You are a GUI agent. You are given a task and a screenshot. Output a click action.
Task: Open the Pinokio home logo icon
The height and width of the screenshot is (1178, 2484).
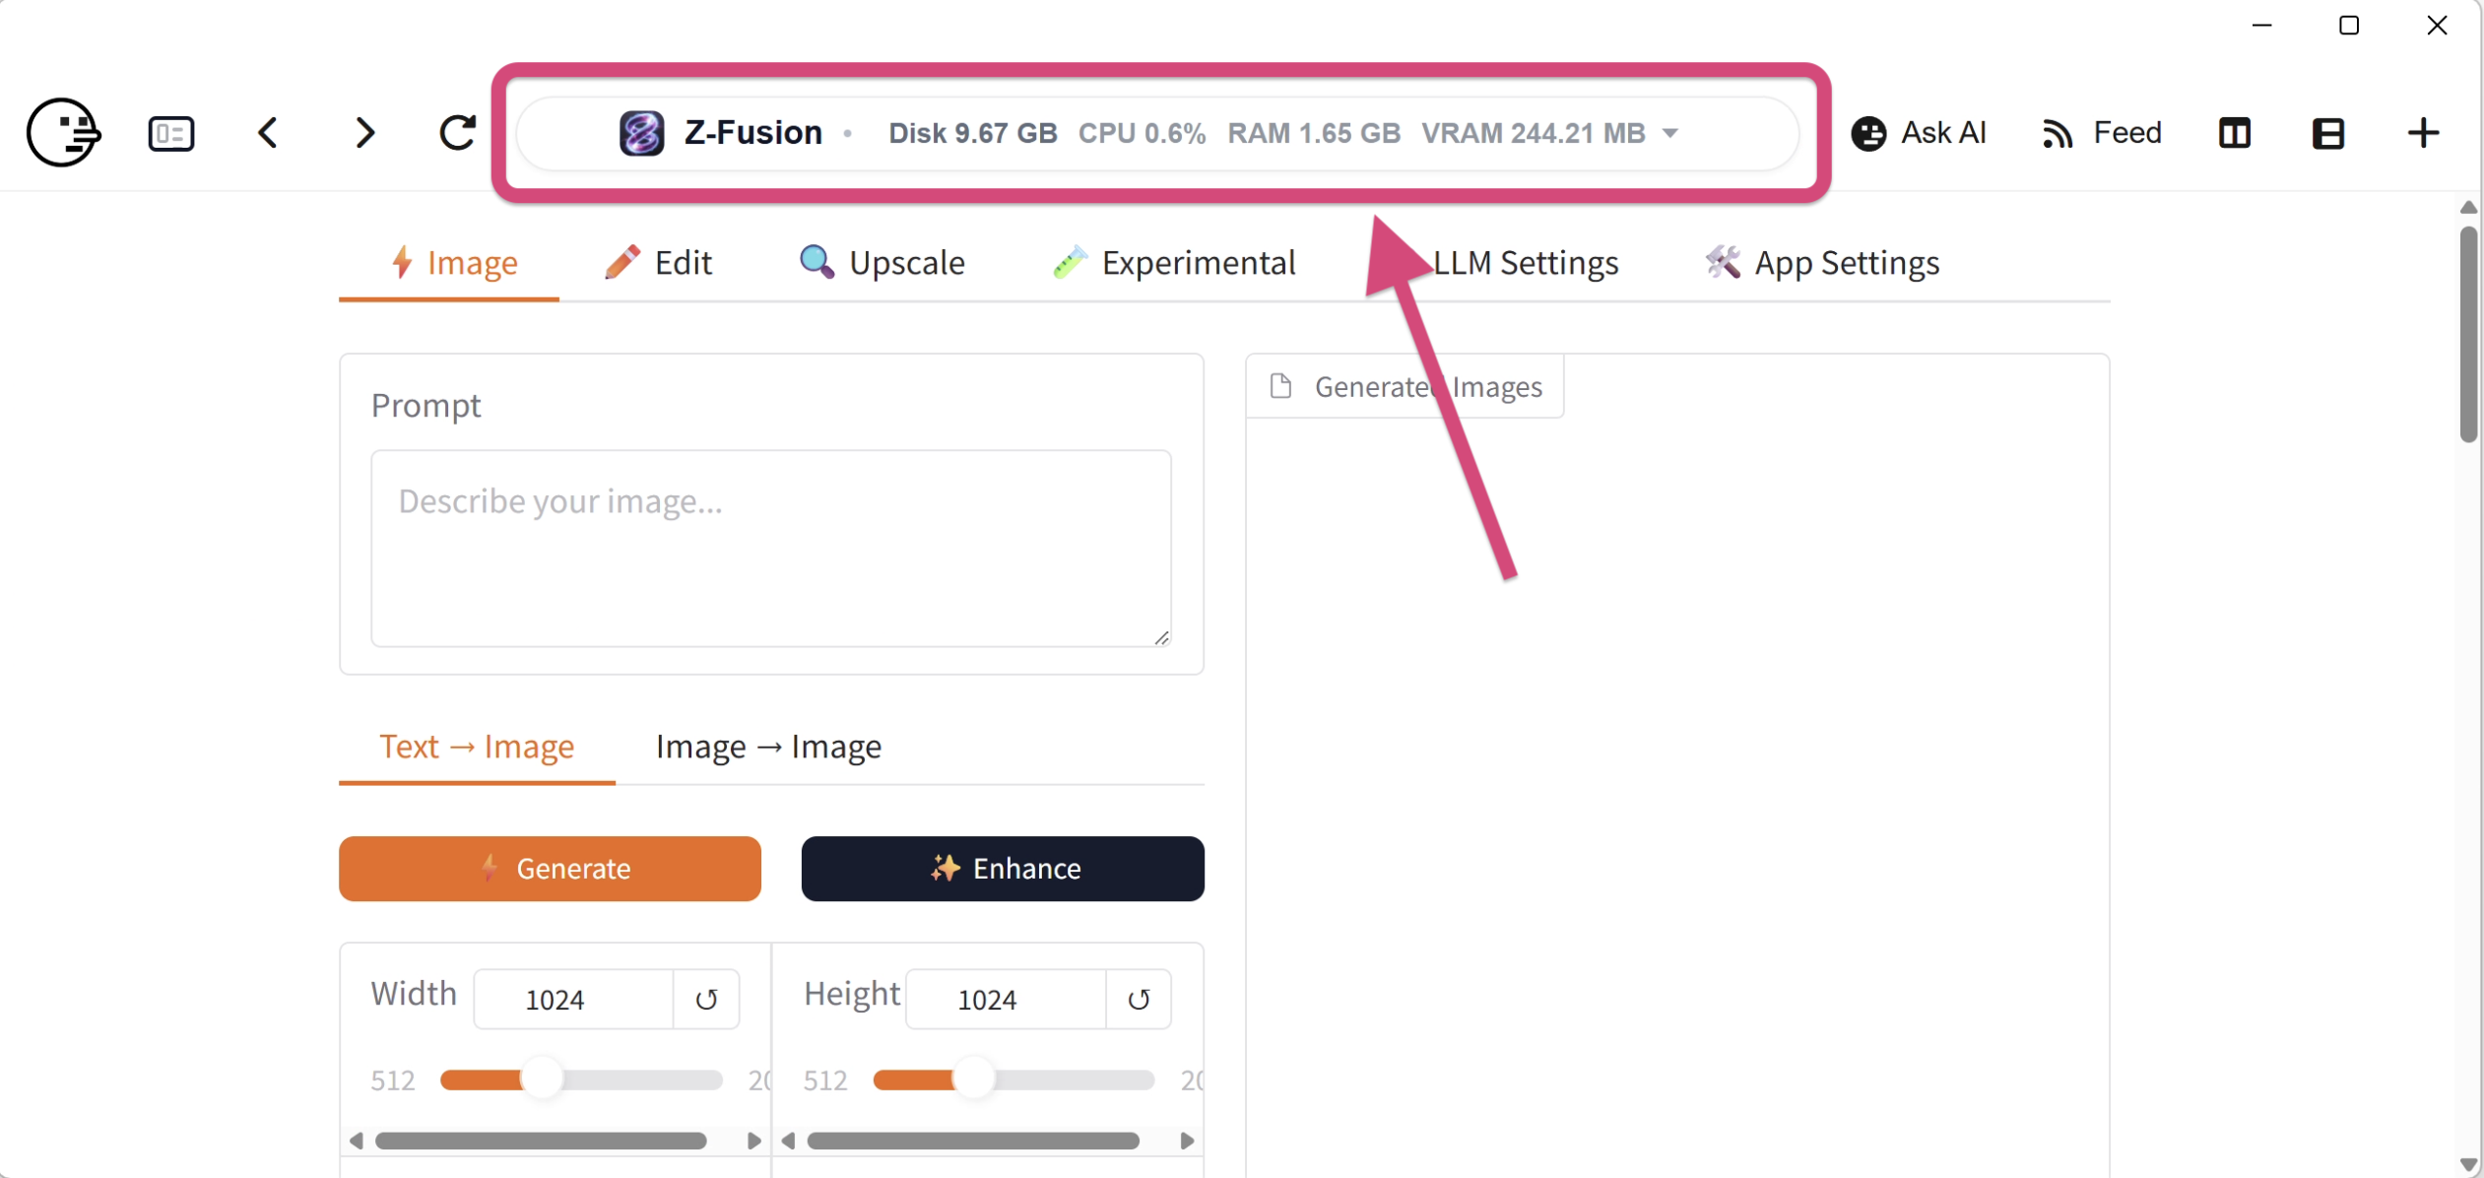coord(64,133)
